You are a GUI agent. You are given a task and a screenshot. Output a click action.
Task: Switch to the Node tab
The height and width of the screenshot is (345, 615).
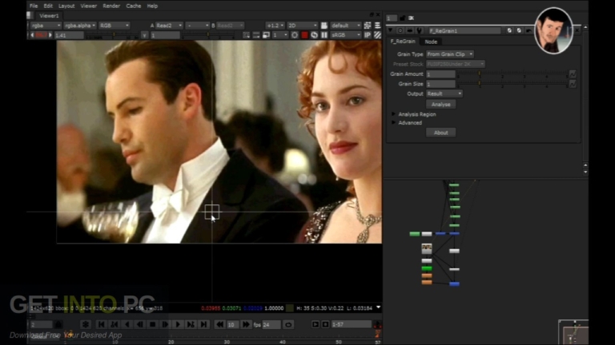tap(431, 42)
